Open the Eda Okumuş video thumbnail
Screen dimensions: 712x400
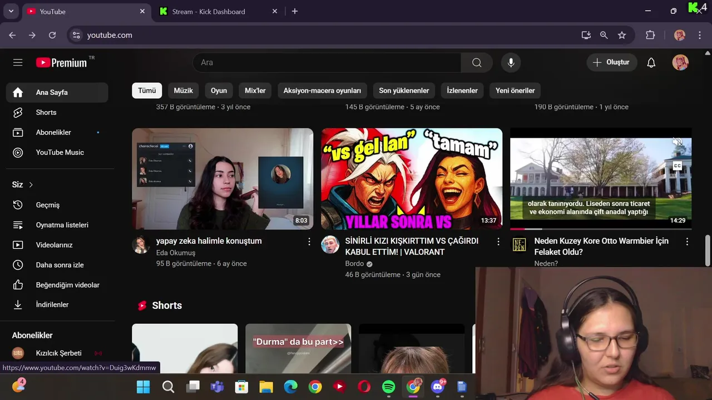tap(222, 179)
